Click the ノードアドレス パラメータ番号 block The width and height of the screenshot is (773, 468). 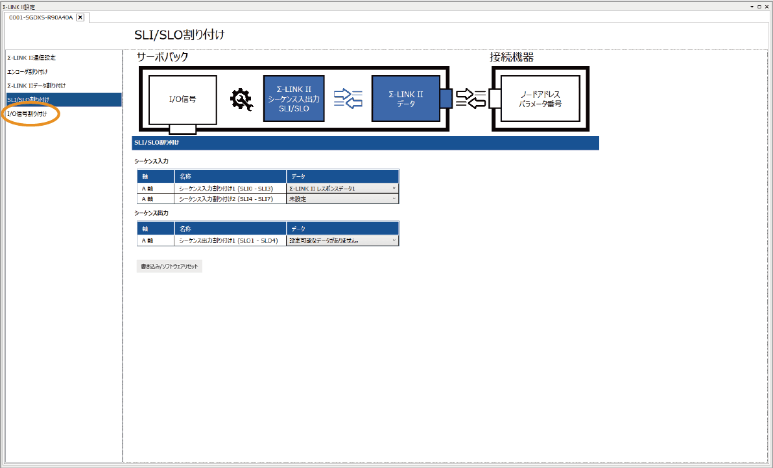540,99
